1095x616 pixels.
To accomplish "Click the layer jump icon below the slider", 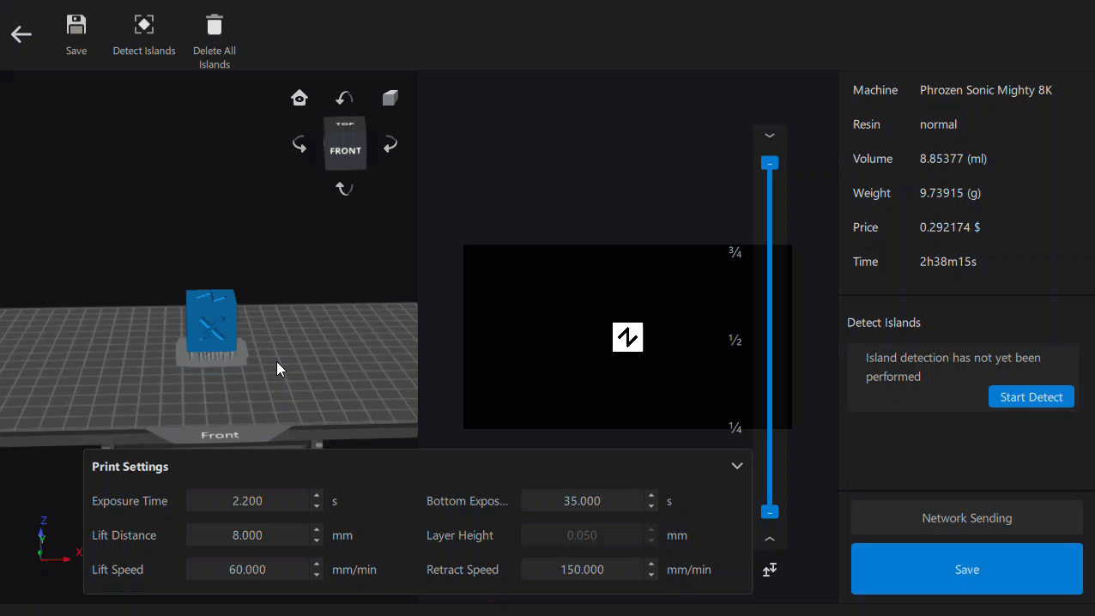I will pos(770,570).
